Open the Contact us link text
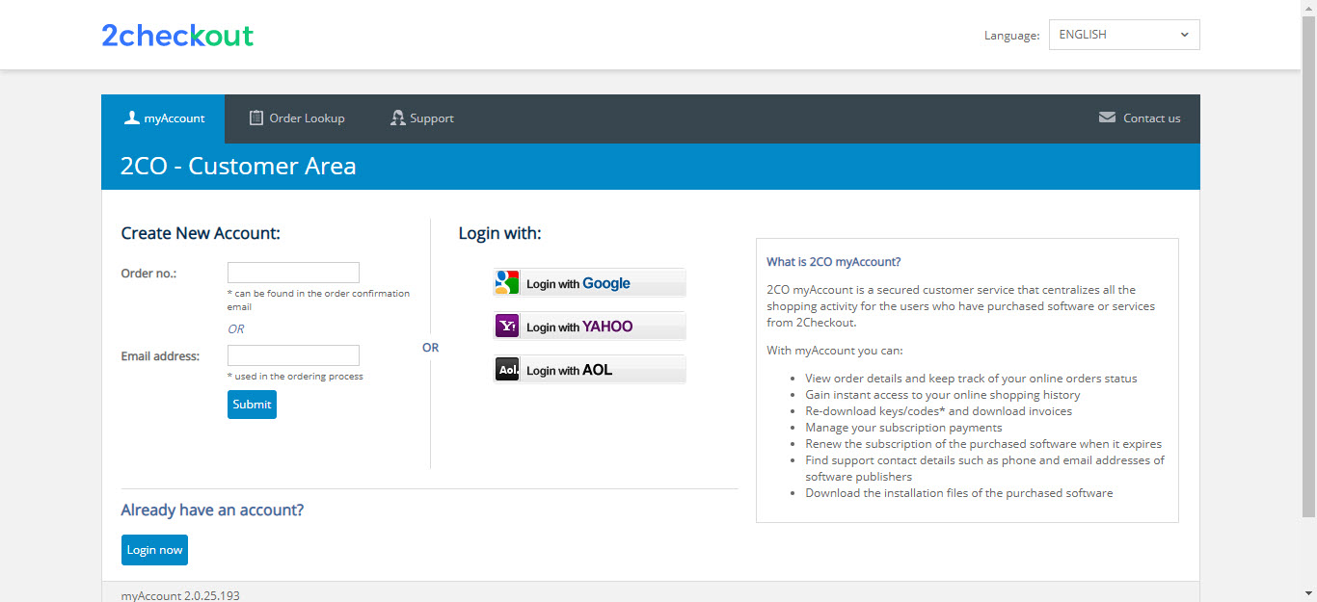Viewport: 1317px width, 602px height. (1151, 118)
